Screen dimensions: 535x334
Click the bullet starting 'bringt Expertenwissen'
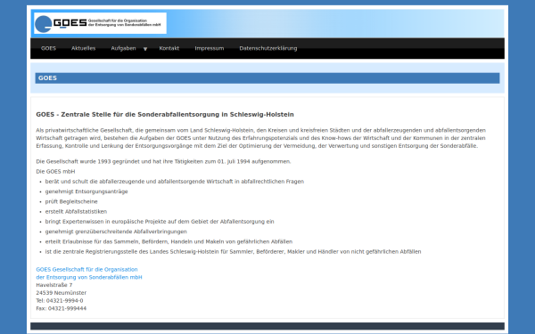coord(160,222)
